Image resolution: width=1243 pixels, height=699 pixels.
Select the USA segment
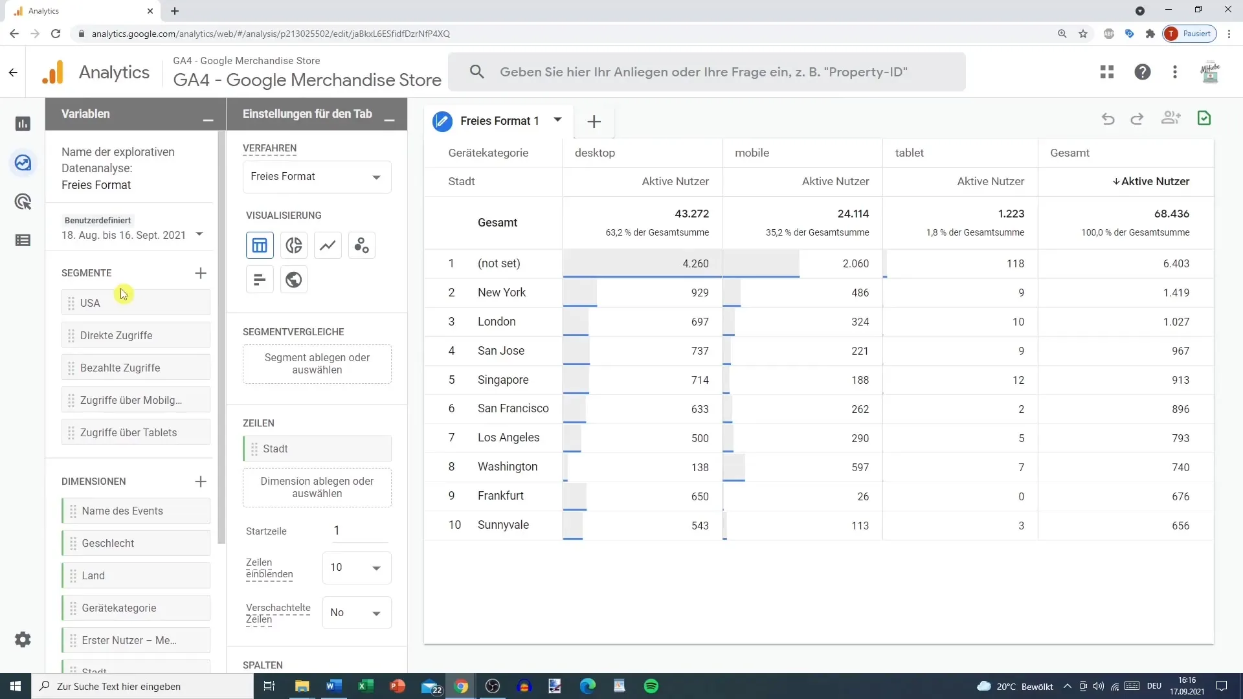pyautogui.click(x=136, y=303)
